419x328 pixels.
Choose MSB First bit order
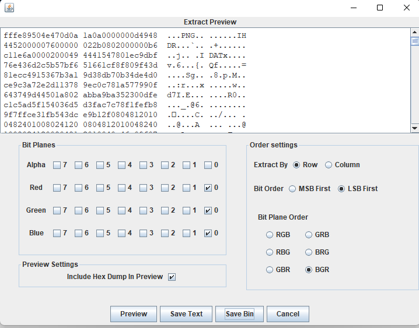292,189
